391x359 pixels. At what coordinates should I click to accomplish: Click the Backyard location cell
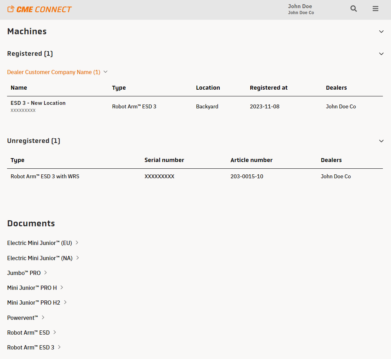[207, 107]
